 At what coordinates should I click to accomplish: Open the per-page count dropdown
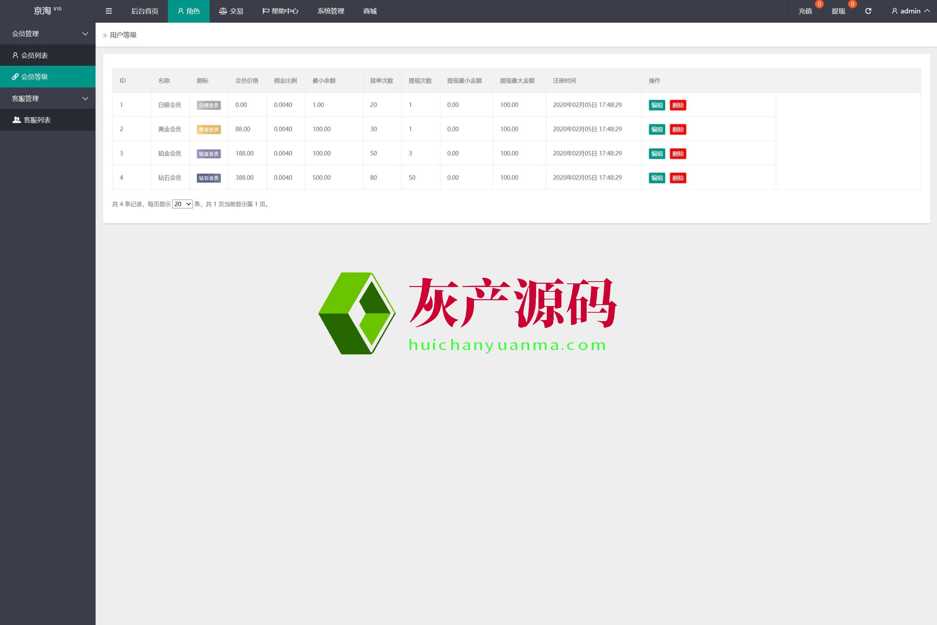[183, 204]
